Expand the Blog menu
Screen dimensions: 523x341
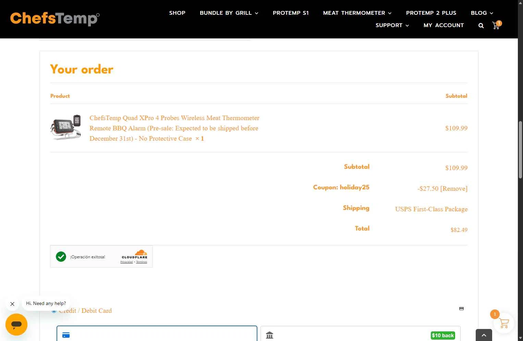click(x=482, y=13)
